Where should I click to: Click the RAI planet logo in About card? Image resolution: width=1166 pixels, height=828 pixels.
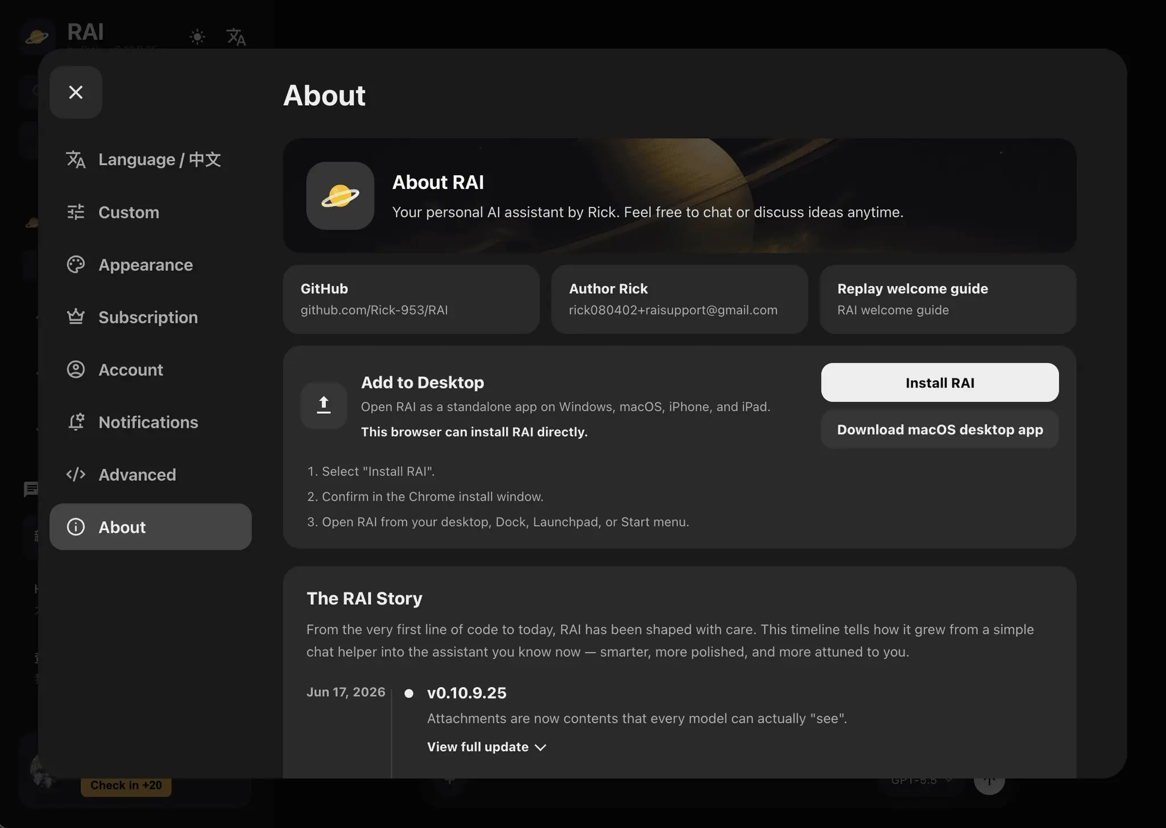click(x=340, y=196)
